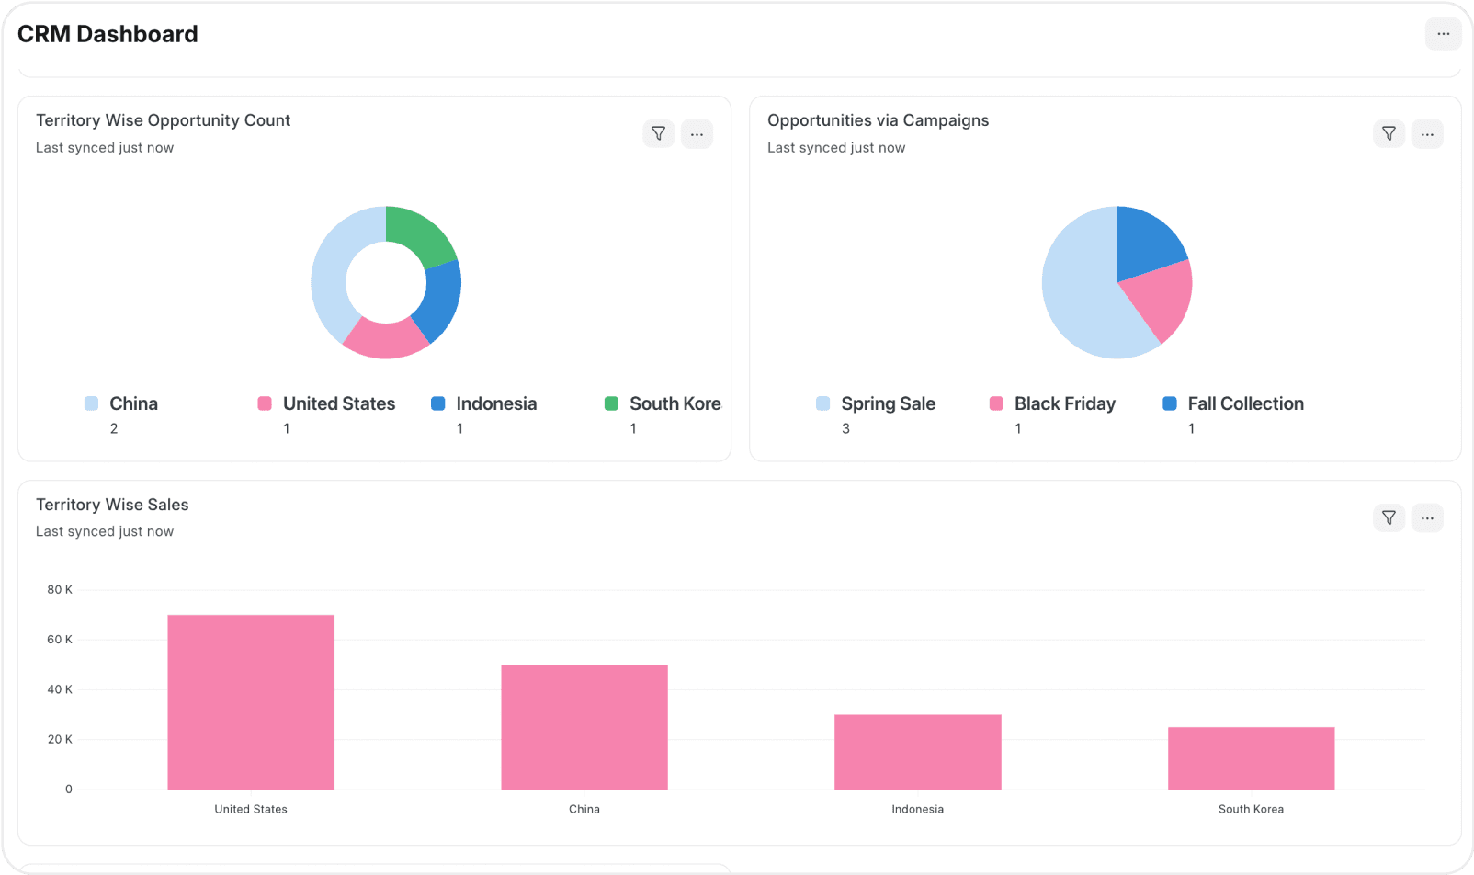Select the China bar in sales chart

click(x=584, y=726)
